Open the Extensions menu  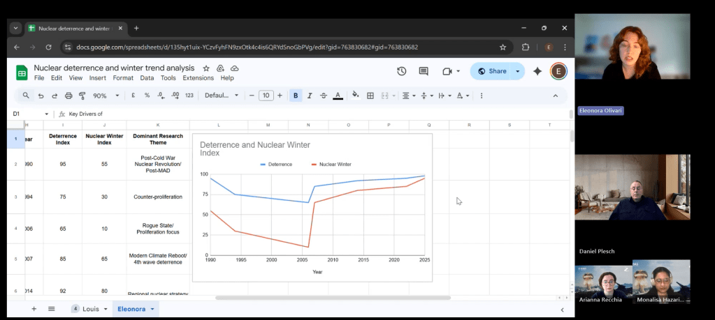pyautogui.click(x=198, y=78)
